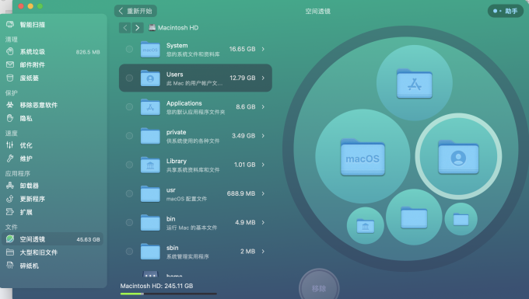Click the Library folder icon in list
The image size is (529, 299).
150,165
